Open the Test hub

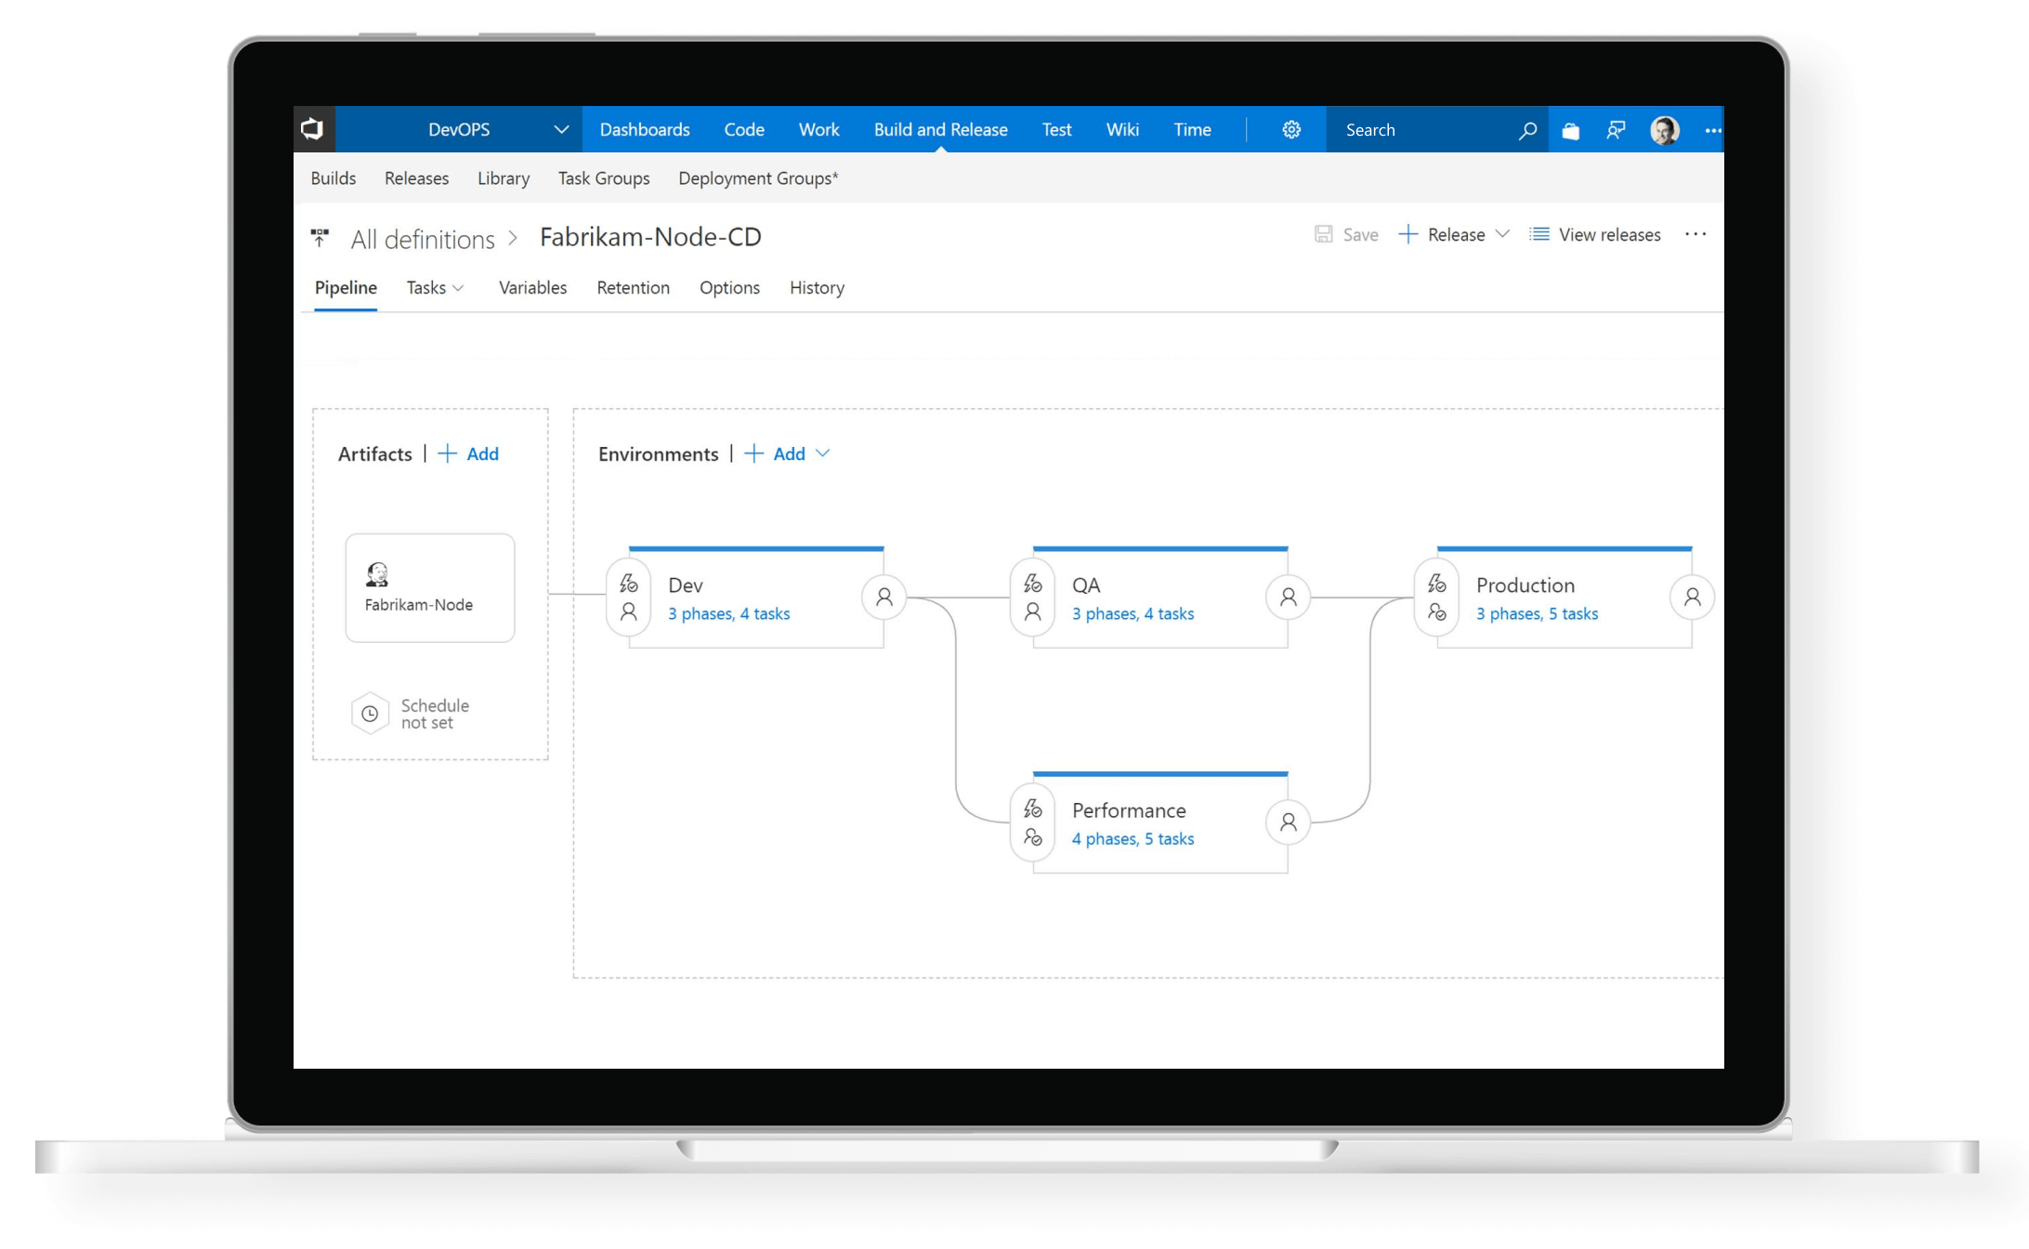pyautogui.click(x=1056, y=130)
